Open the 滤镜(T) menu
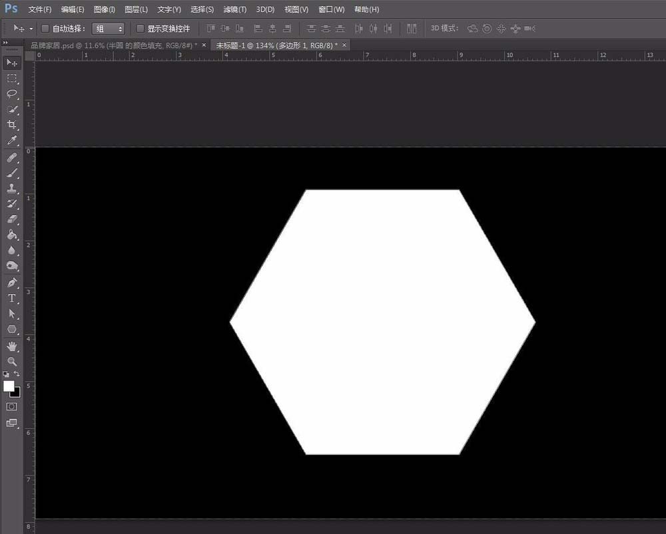 point(234,9)
